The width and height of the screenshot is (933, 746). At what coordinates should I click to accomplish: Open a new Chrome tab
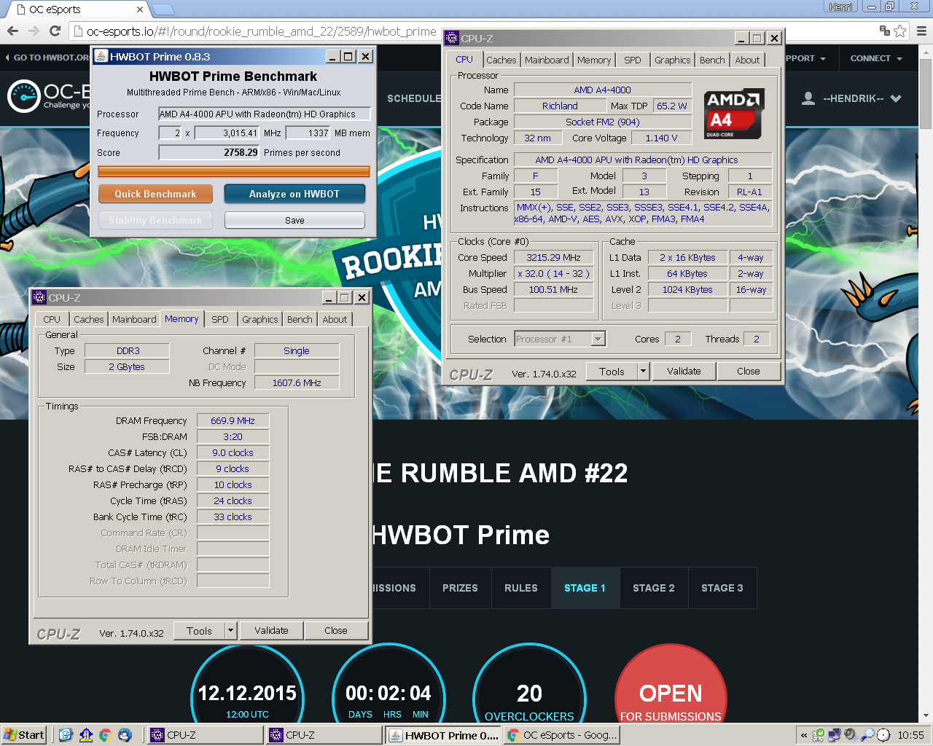163,9
